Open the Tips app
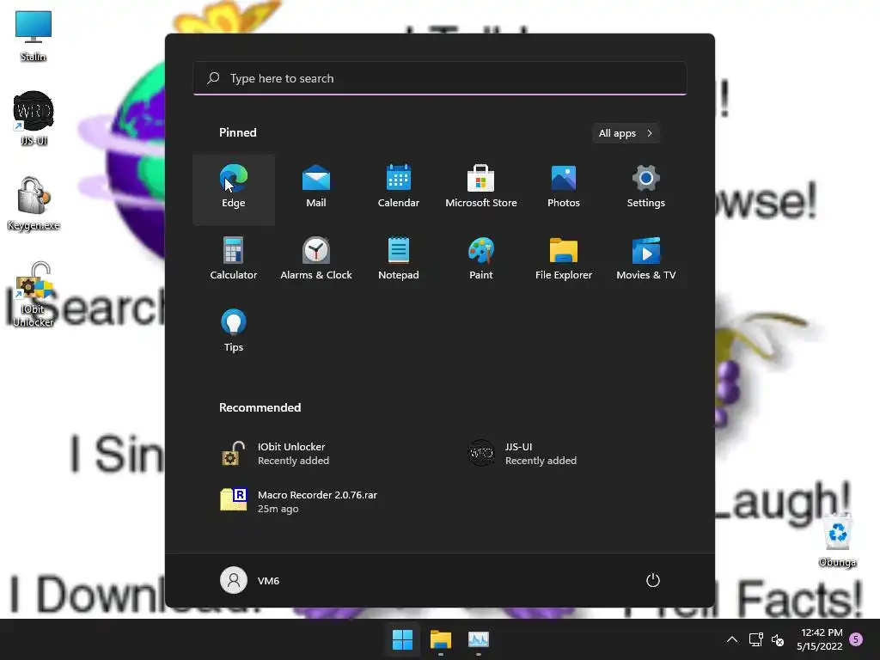The image size is (880, 660). click(x=234, y=333)
